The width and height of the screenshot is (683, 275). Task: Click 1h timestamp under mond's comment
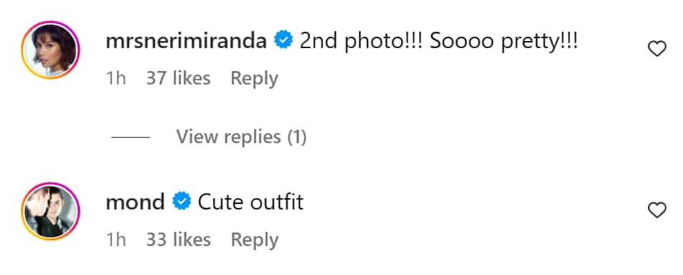pos(116,240)
